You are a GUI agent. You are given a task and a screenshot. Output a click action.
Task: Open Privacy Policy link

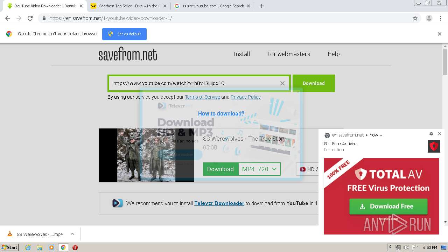[x=246, y=97]
